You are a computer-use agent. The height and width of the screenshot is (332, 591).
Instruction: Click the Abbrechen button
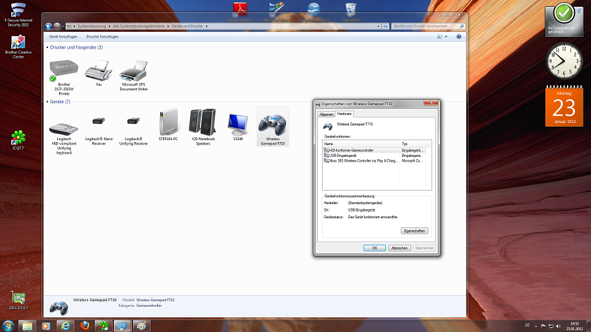[400, 248]
